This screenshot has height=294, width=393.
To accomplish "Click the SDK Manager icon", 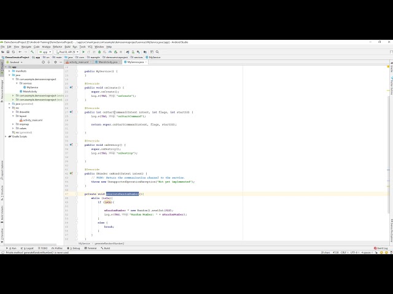I will [x=138, y=52].
